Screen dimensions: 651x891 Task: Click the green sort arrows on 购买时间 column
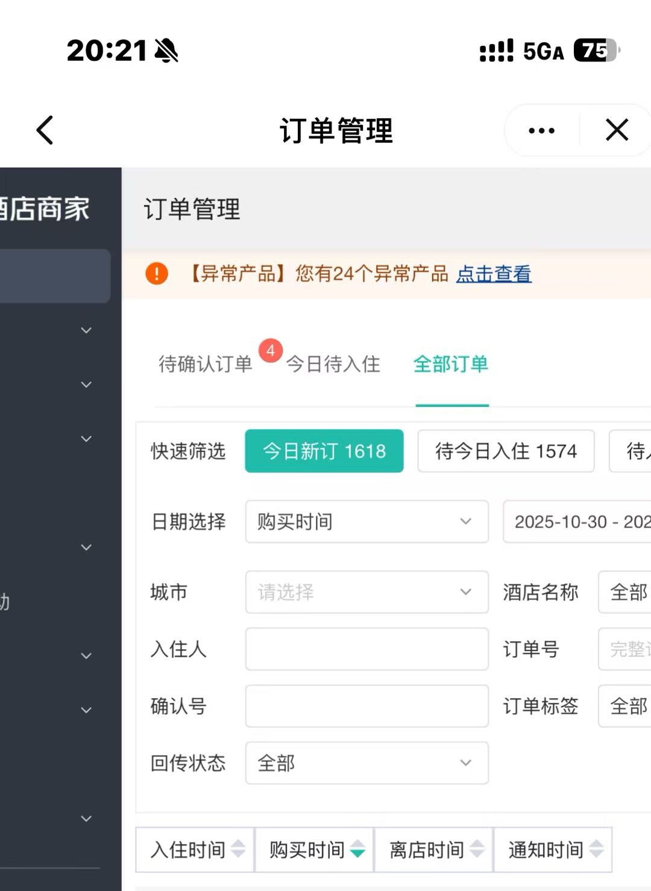coord(358,851)
